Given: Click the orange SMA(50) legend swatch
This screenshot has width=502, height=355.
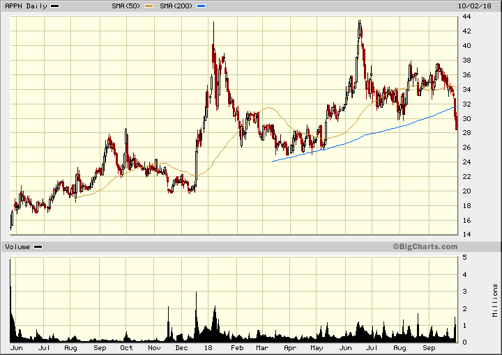Looking at the screenshot, I should click(x=149, y=6).
